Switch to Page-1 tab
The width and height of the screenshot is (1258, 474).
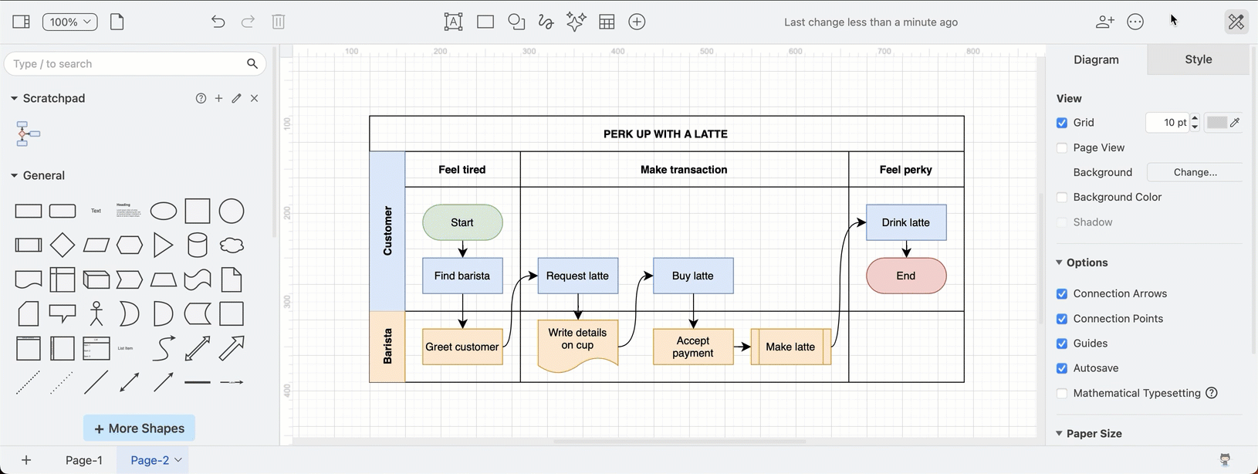coord(84,460)
